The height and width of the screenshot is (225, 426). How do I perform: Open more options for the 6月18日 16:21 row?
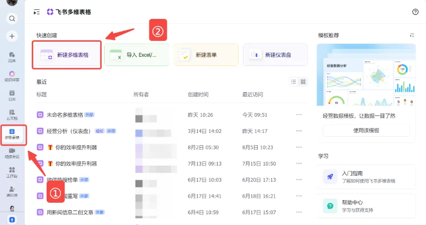[299, 196]
